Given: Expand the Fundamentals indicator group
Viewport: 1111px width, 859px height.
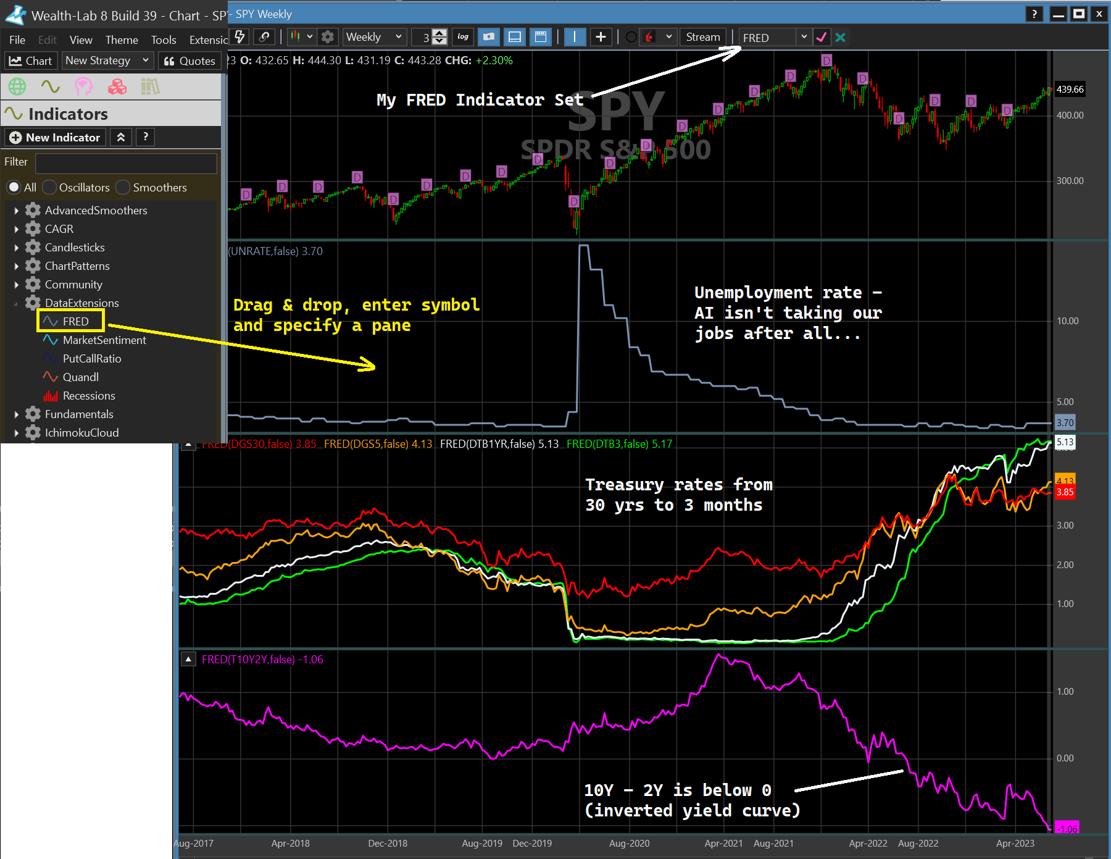Looking at the screenshot, I should (15, 414).
